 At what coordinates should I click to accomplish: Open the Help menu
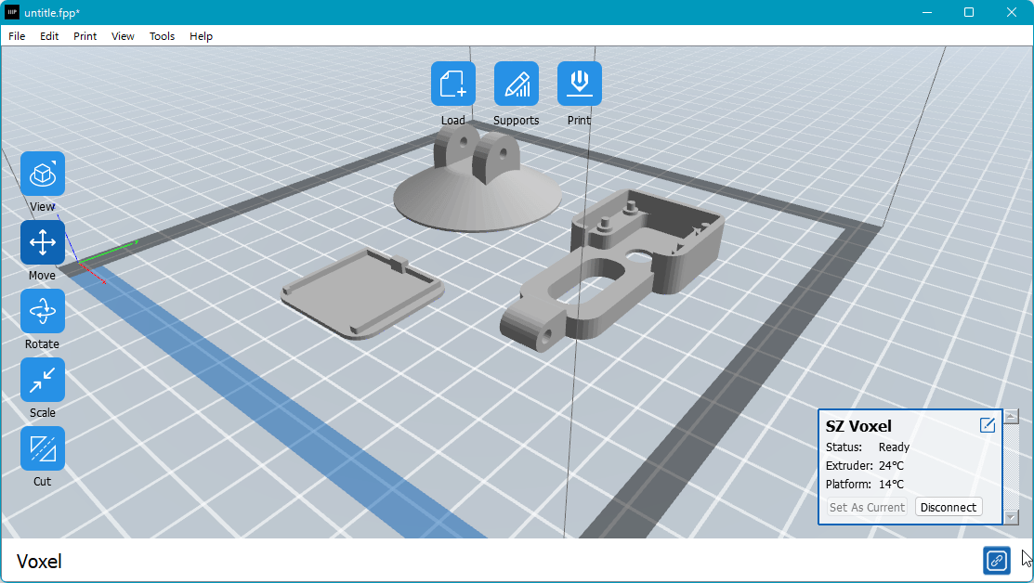(201, 36)
